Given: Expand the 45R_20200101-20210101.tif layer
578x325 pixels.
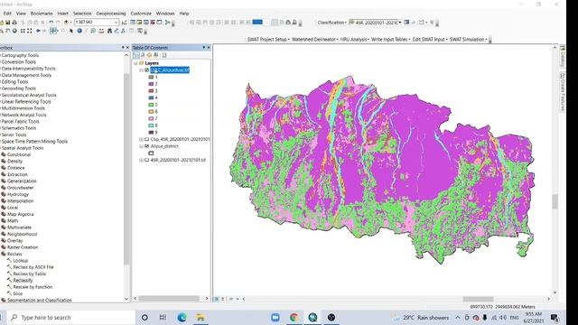Looking at the screenshot, I should click(141, 161).
